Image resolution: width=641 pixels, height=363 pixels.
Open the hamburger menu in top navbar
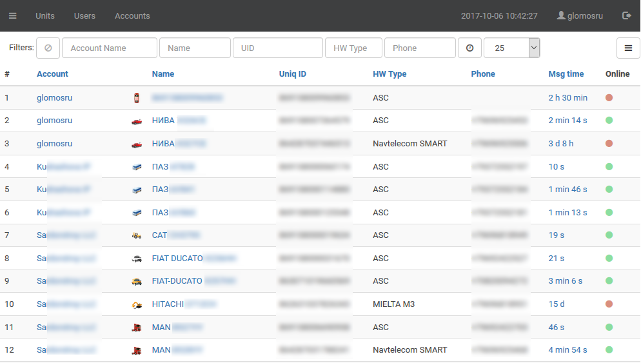[x=13, y=15]
